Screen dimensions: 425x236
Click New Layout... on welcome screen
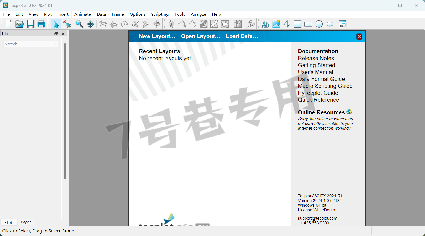coord(157,36)
